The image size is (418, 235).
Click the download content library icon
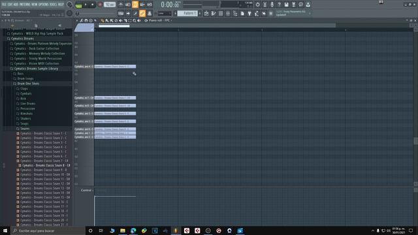pyautogui.click(x=308, y=5)
